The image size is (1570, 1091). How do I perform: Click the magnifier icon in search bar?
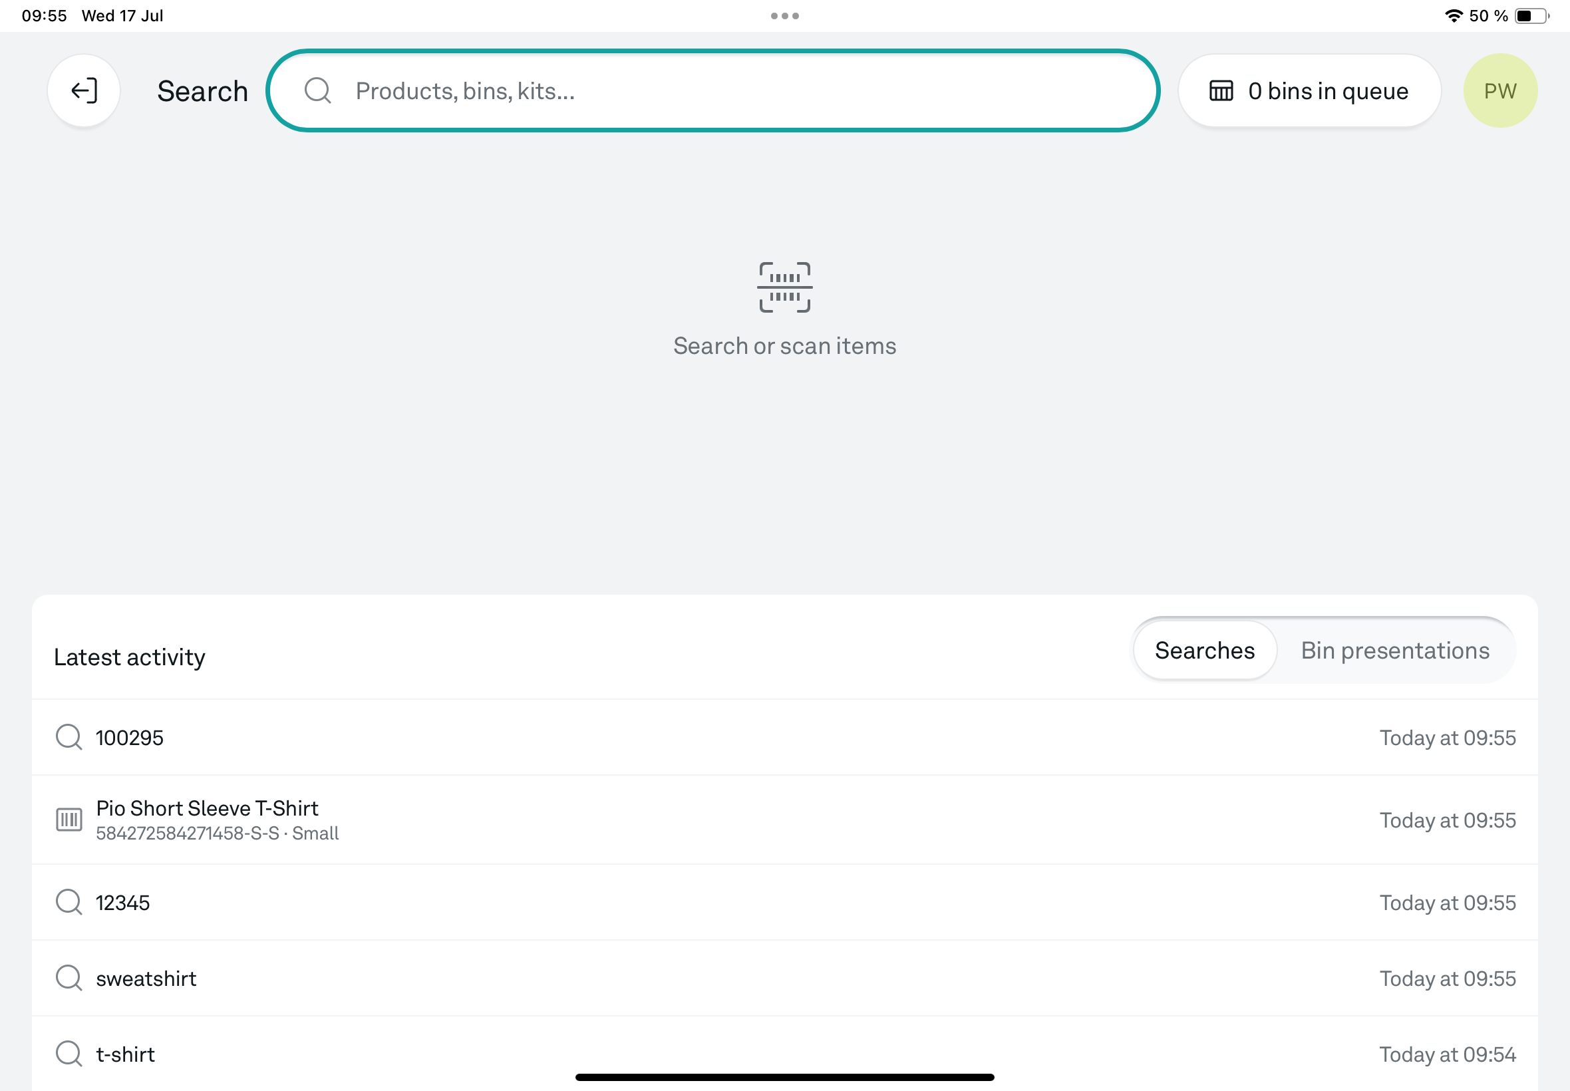pyautogui.click(x=318, y=90)
